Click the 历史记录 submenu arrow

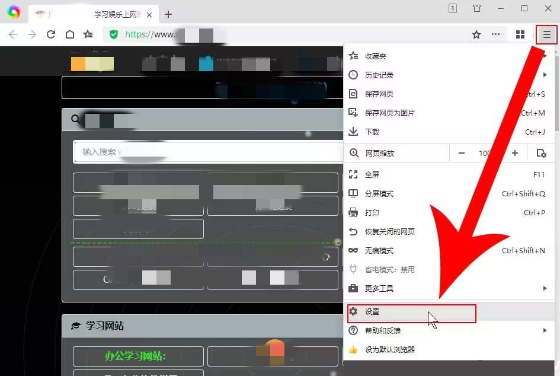[545, 75]
